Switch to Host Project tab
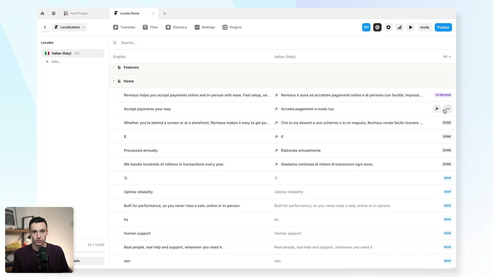The height and width of the screenshot is (277, 493). [79, 13]
